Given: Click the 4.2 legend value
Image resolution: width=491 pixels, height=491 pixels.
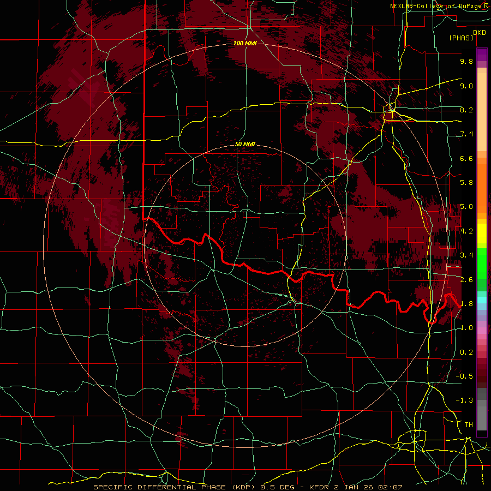Looking at the screenshot, I should click(x=466, y=231).
